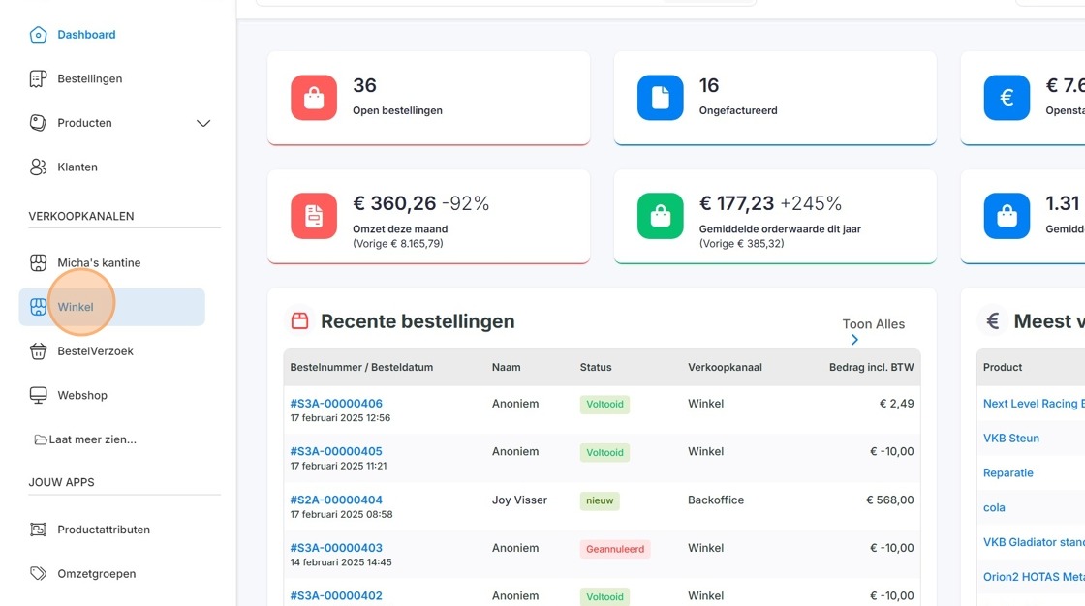Image resolution: width=1085 pixels, height=606 pixels.
Task: Click the Status column header
Action: coord(596,367)
